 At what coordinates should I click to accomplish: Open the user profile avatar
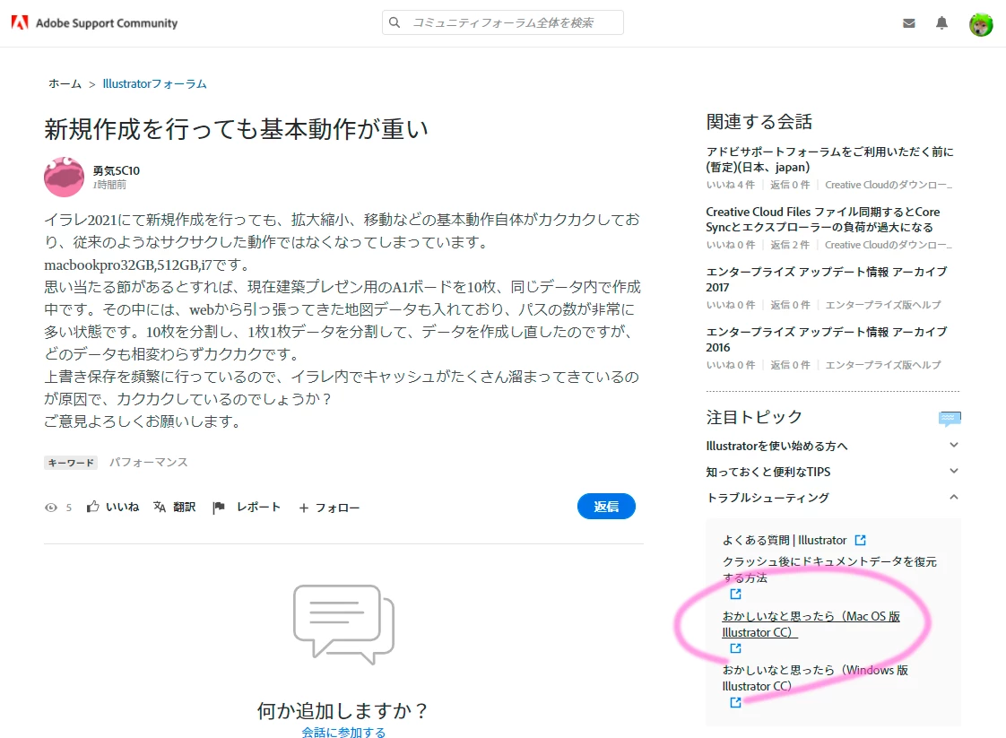click(x=980, y=24)
